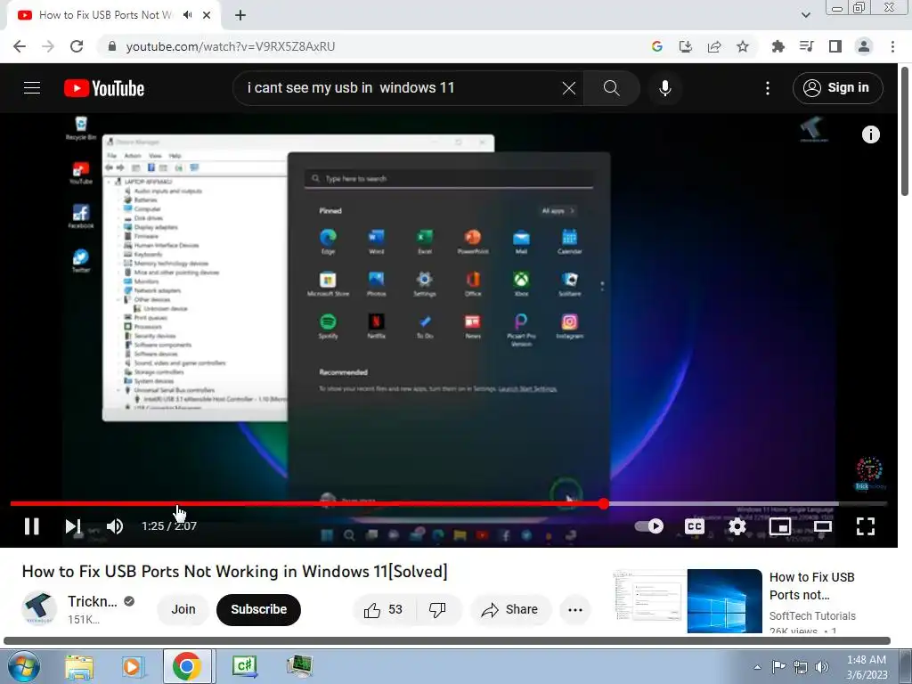Click the Join button
Screen dimensions: 912x684
pyautogui.click(x=183, y=609)
